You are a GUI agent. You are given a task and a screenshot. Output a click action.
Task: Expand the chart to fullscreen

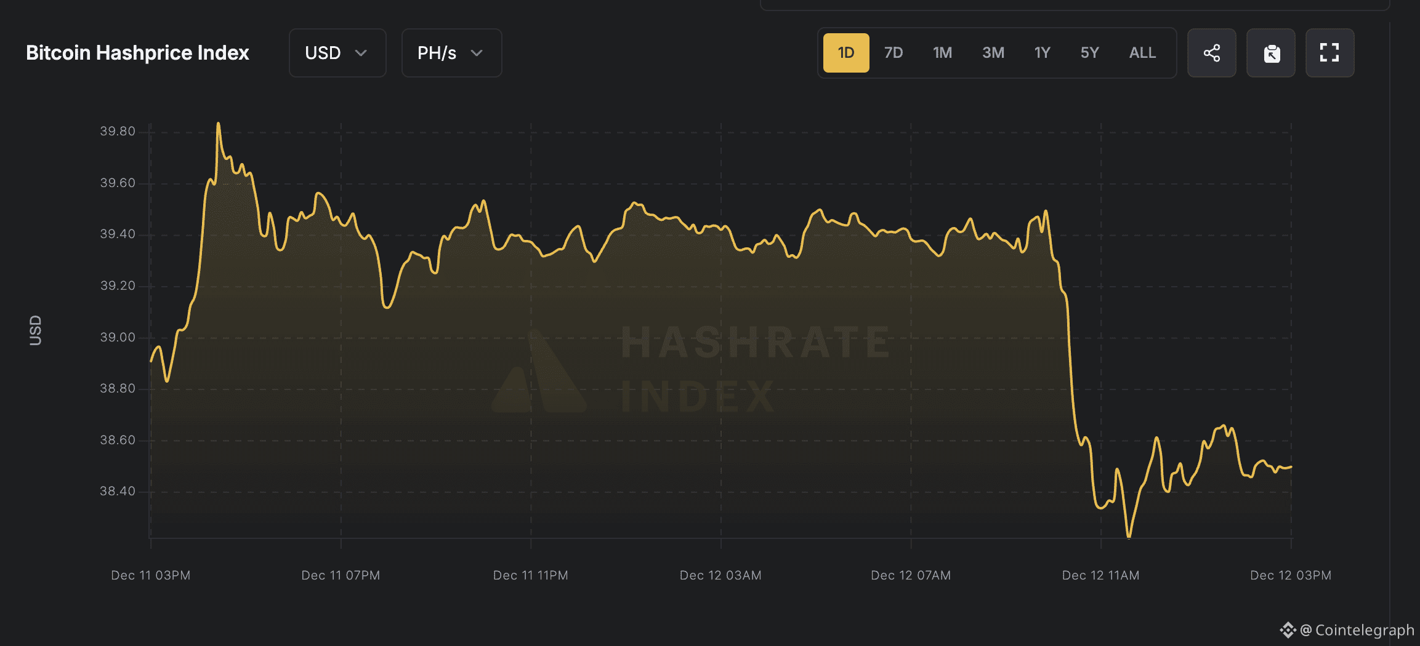point(1329,53)
